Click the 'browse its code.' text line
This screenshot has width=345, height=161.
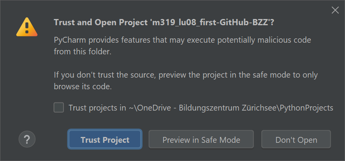point(83,87)
